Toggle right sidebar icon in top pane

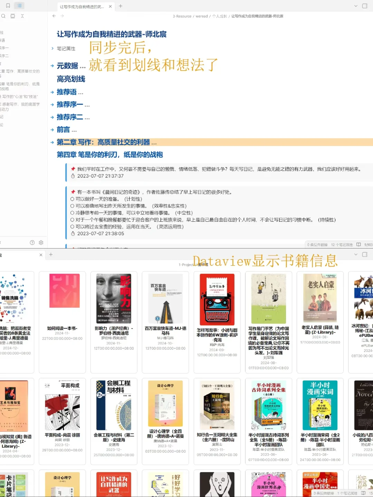click(365, 6)
